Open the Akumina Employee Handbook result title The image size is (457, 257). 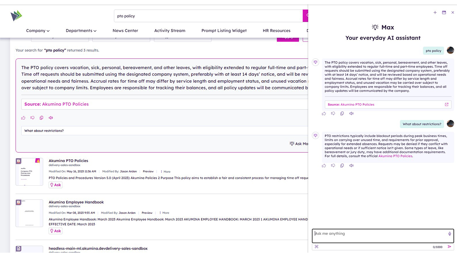(76, 202)
